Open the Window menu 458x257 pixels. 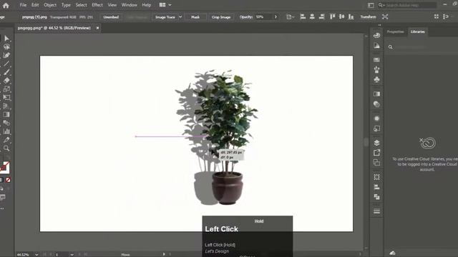(x=129, y=5)
